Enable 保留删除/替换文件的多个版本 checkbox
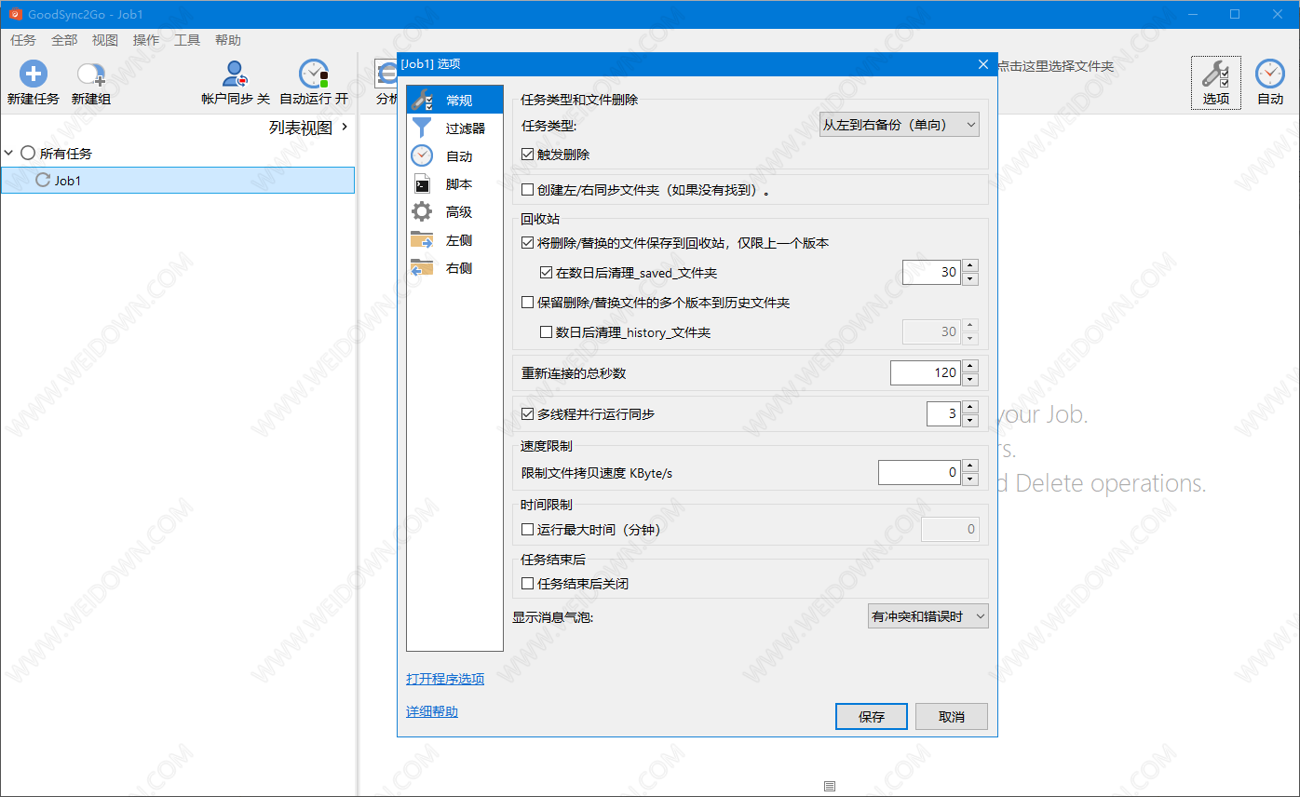The height and width of the screenshot is (797, 1300). click(528, 303)
